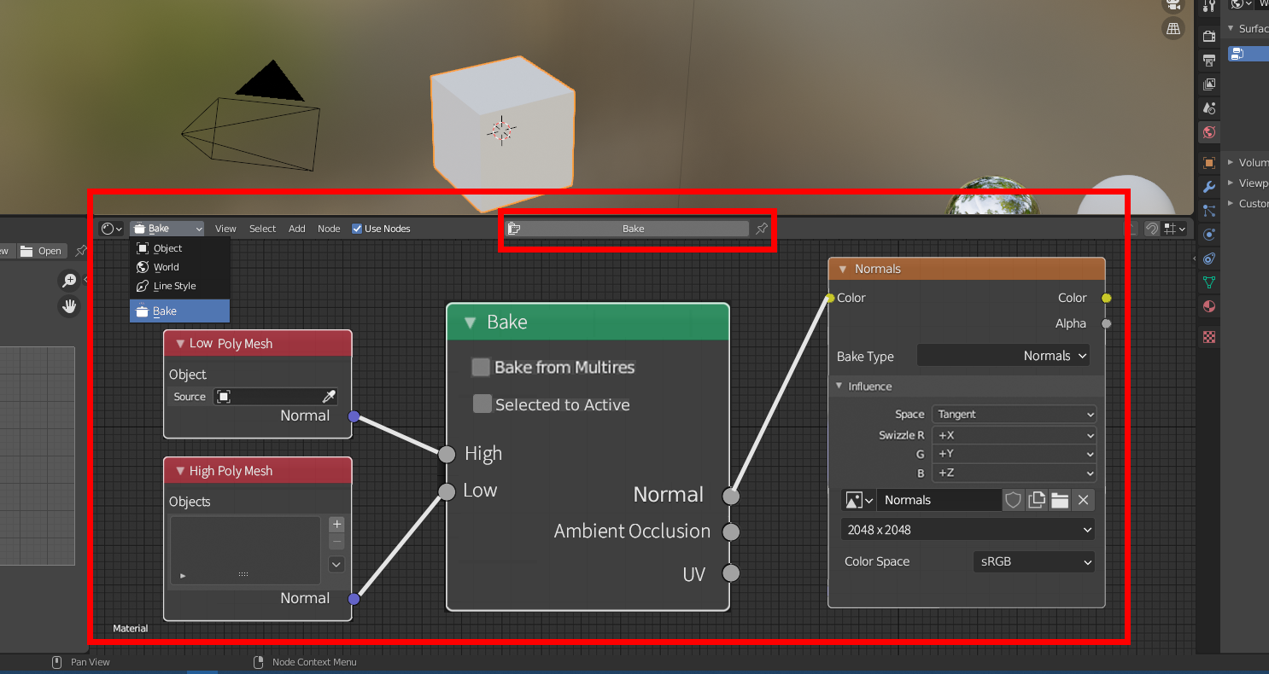The image size is (1269, 674).
Task: Enable Selected to Active checkbox
Action: [482, 404]
